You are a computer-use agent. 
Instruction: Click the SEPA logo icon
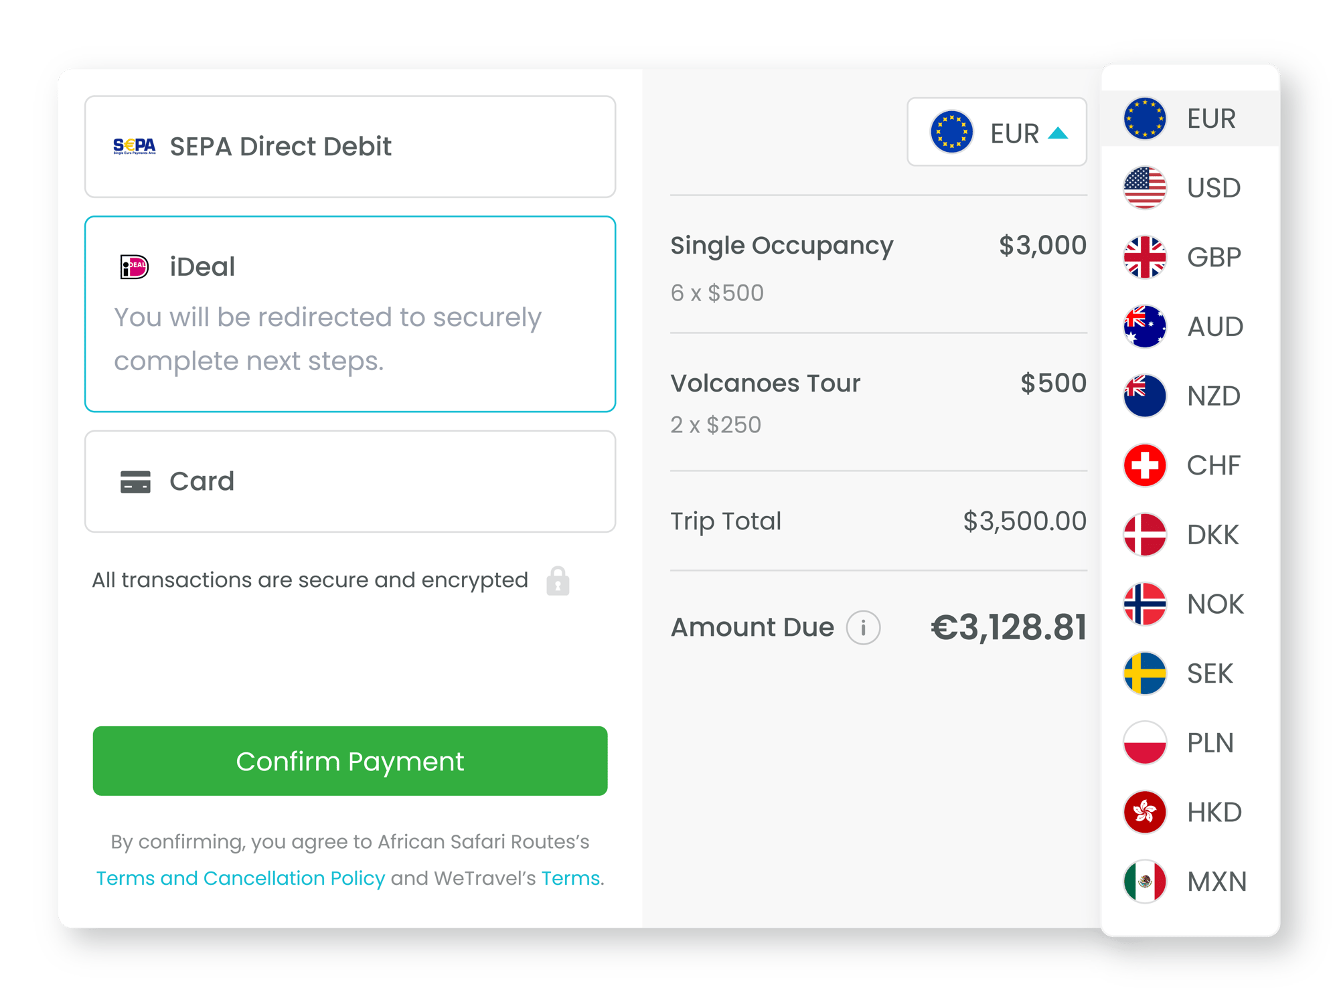(135, 147)
